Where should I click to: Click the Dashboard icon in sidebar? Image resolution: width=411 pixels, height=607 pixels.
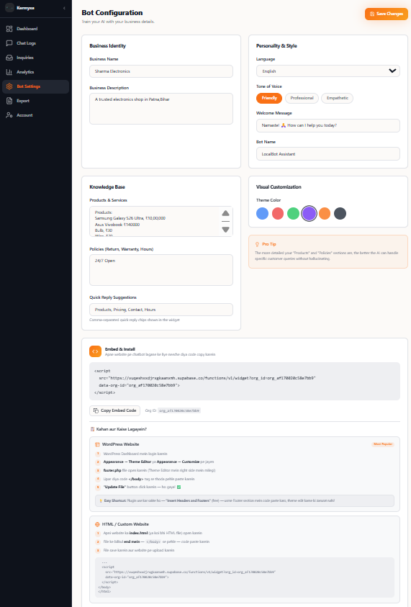(x=9, y=29)
